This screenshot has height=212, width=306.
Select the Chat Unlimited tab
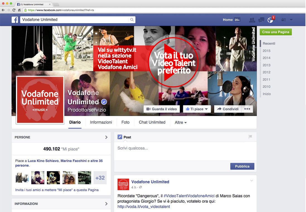coord(152,122)
